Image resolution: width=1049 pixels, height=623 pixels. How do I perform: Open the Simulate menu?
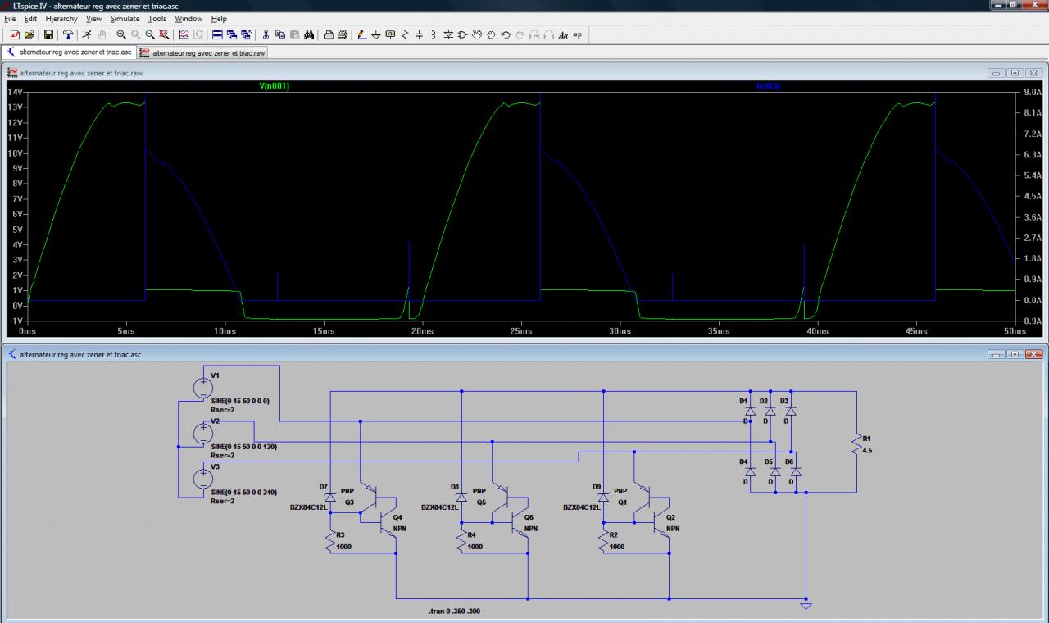[125, 18]
